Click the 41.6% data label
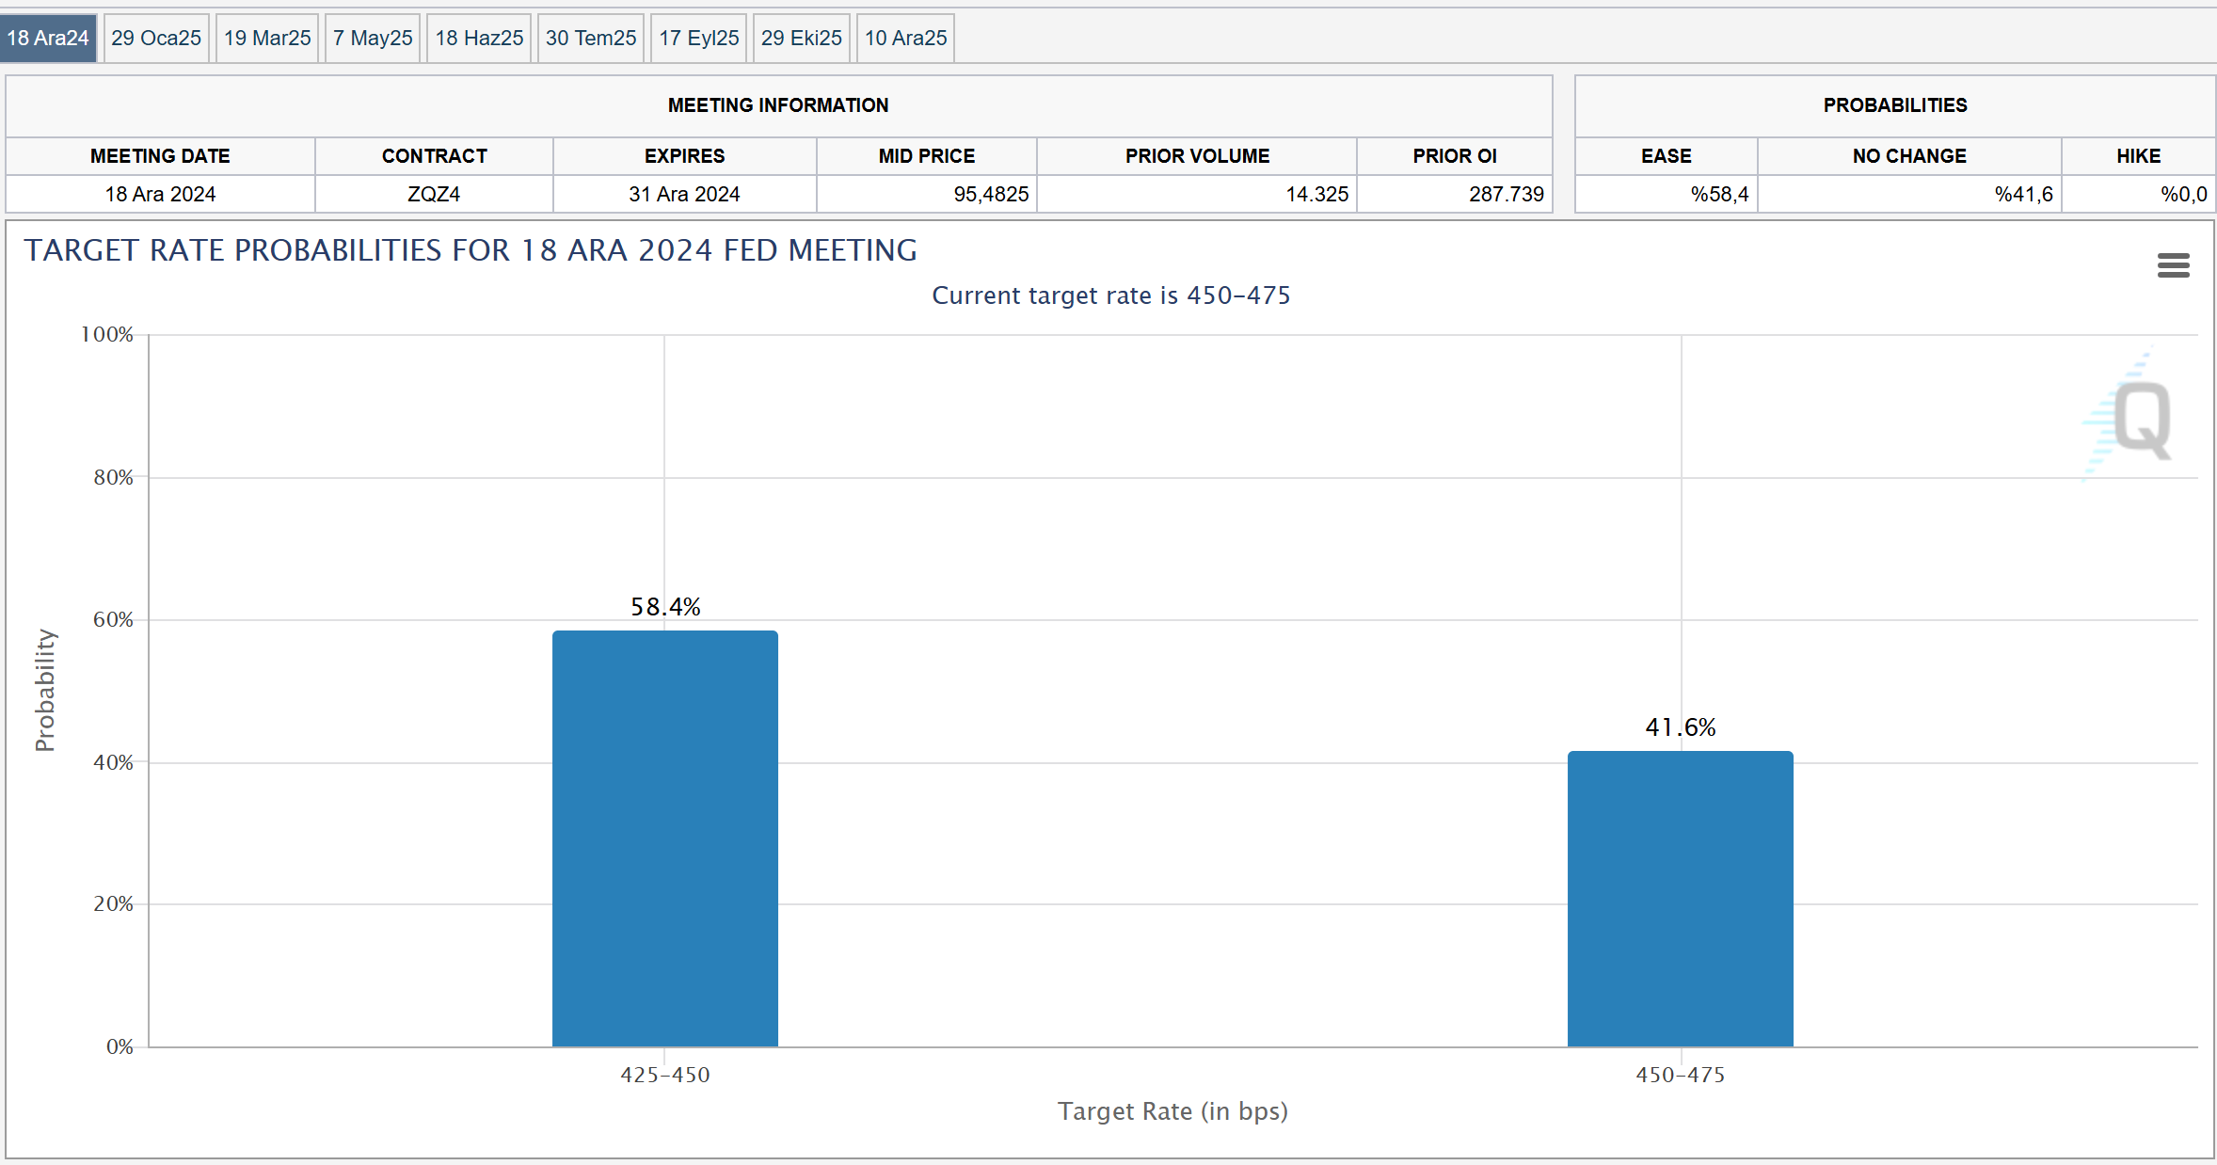The image size is (2217, 1165). coord(1680,727)
